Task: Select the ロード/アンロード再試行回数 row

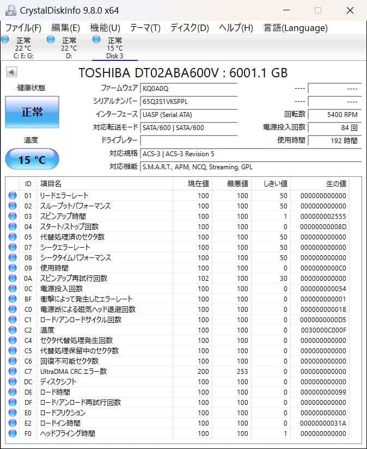Action: click(x=178, y=402)
